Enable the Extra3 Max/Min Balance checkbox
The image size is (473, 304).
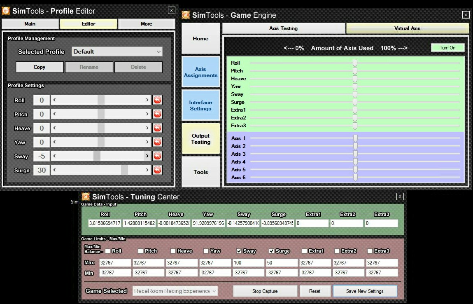click(370, 251)
